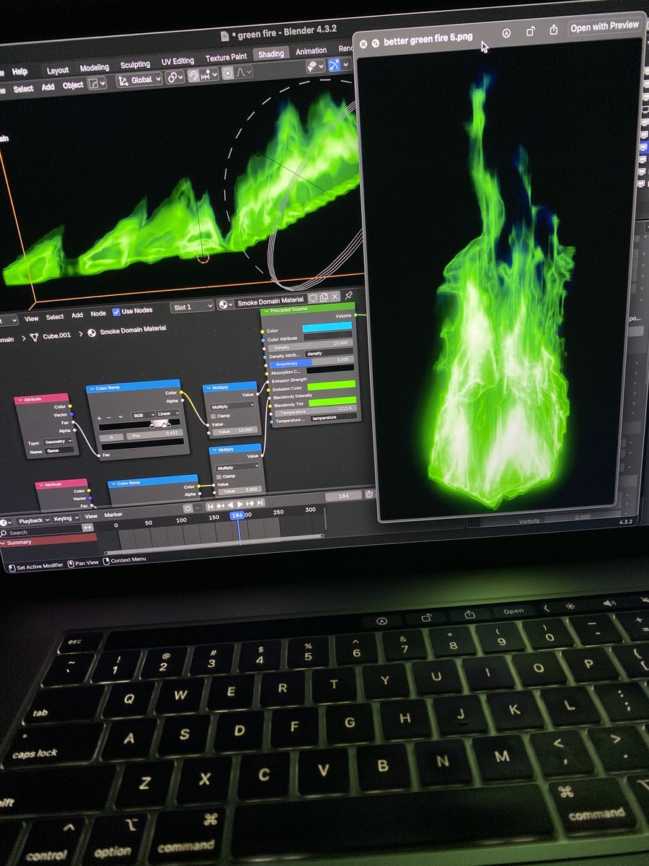Viewport: 649px width, 866px height.
Task: Click the pin icon in node editor header
Action: coord(349,295)
